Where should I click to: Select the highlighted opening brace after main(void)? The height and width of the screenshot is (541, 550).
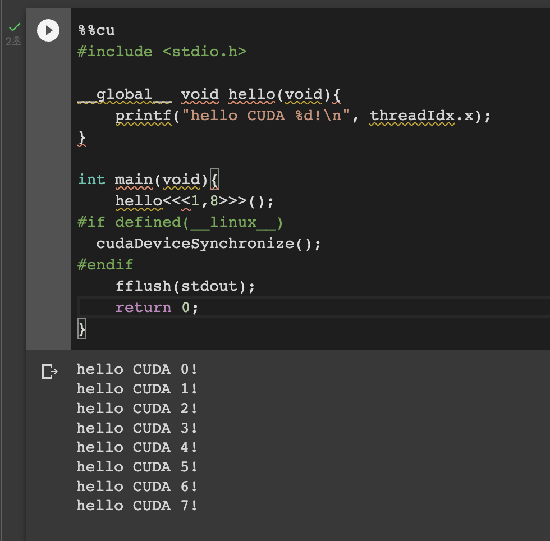click(x=213, y=179)
